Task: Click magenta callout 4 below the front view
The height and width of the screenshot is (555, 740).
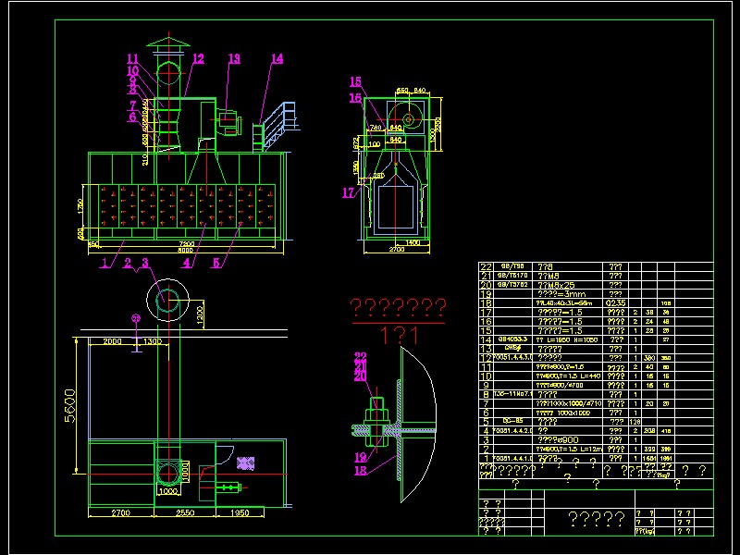Action: [187, 263]
